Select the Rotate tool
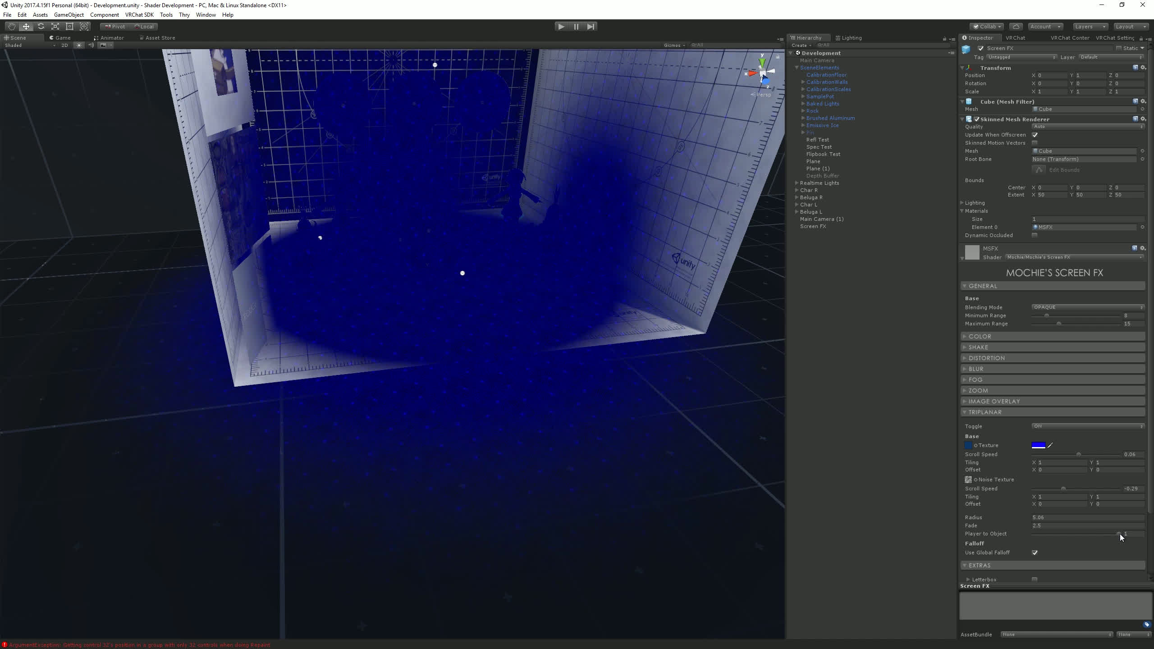Image resolution: width=1154 pixels, height=649 pixels. click(41, 26)
